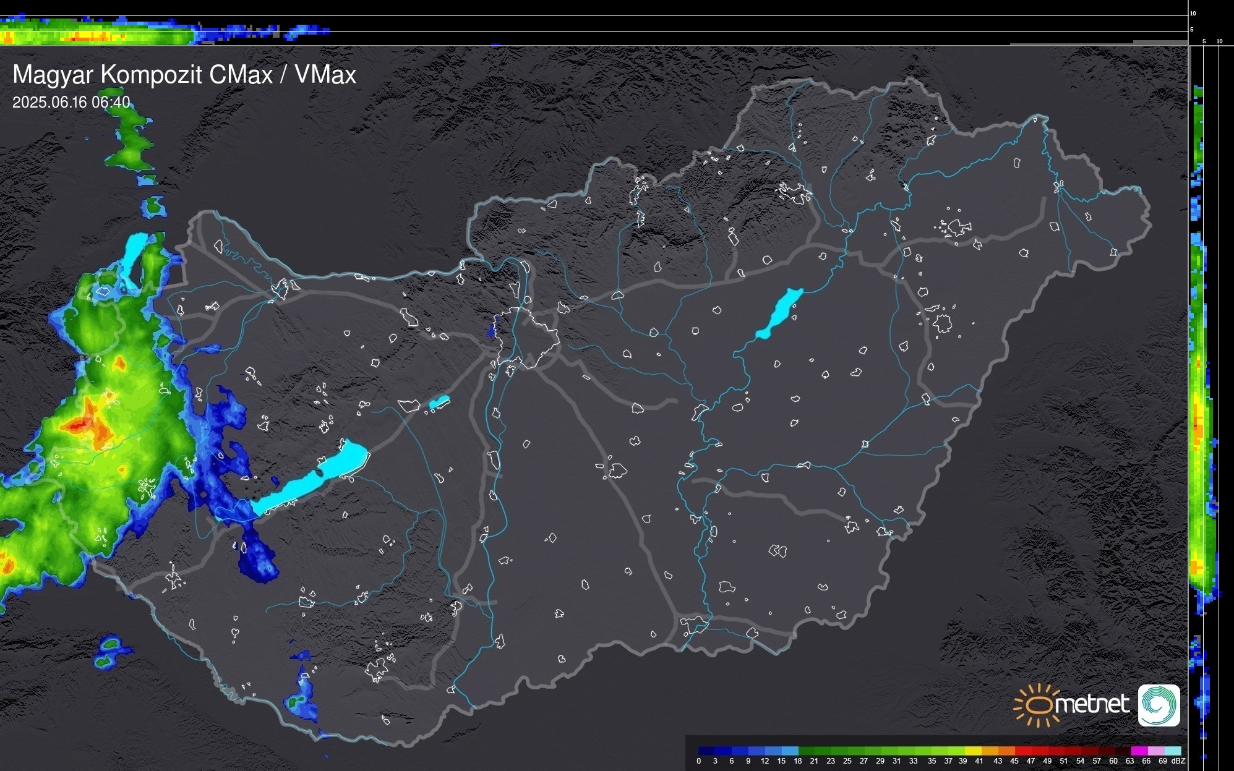Click the 2025.06.16 06:40 timestamp

tap(71, 102)
